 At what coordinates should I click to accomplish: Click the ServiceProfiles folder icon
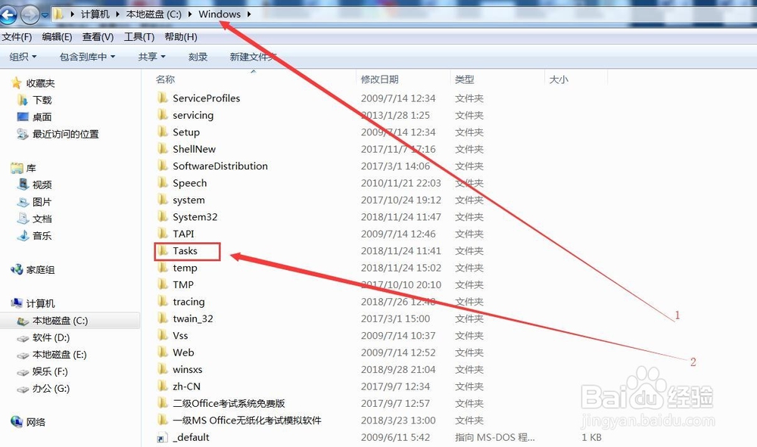click(x=162, y=98)
